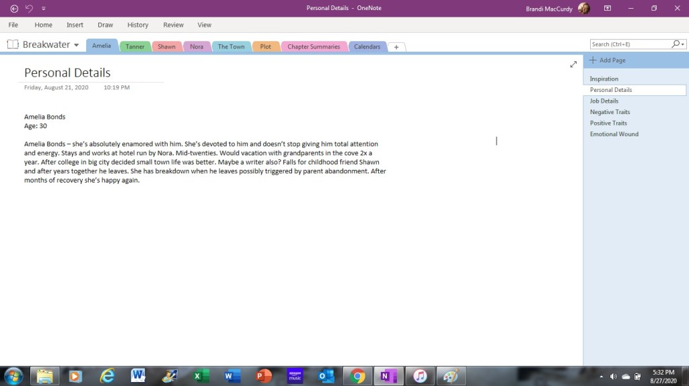Open the Emotional Wound page

pos(614,134)
